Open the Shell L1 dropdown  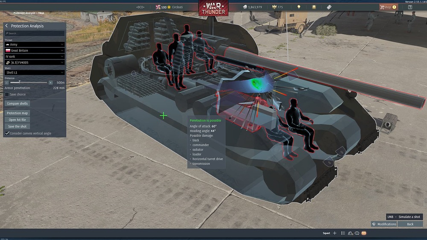35,73
